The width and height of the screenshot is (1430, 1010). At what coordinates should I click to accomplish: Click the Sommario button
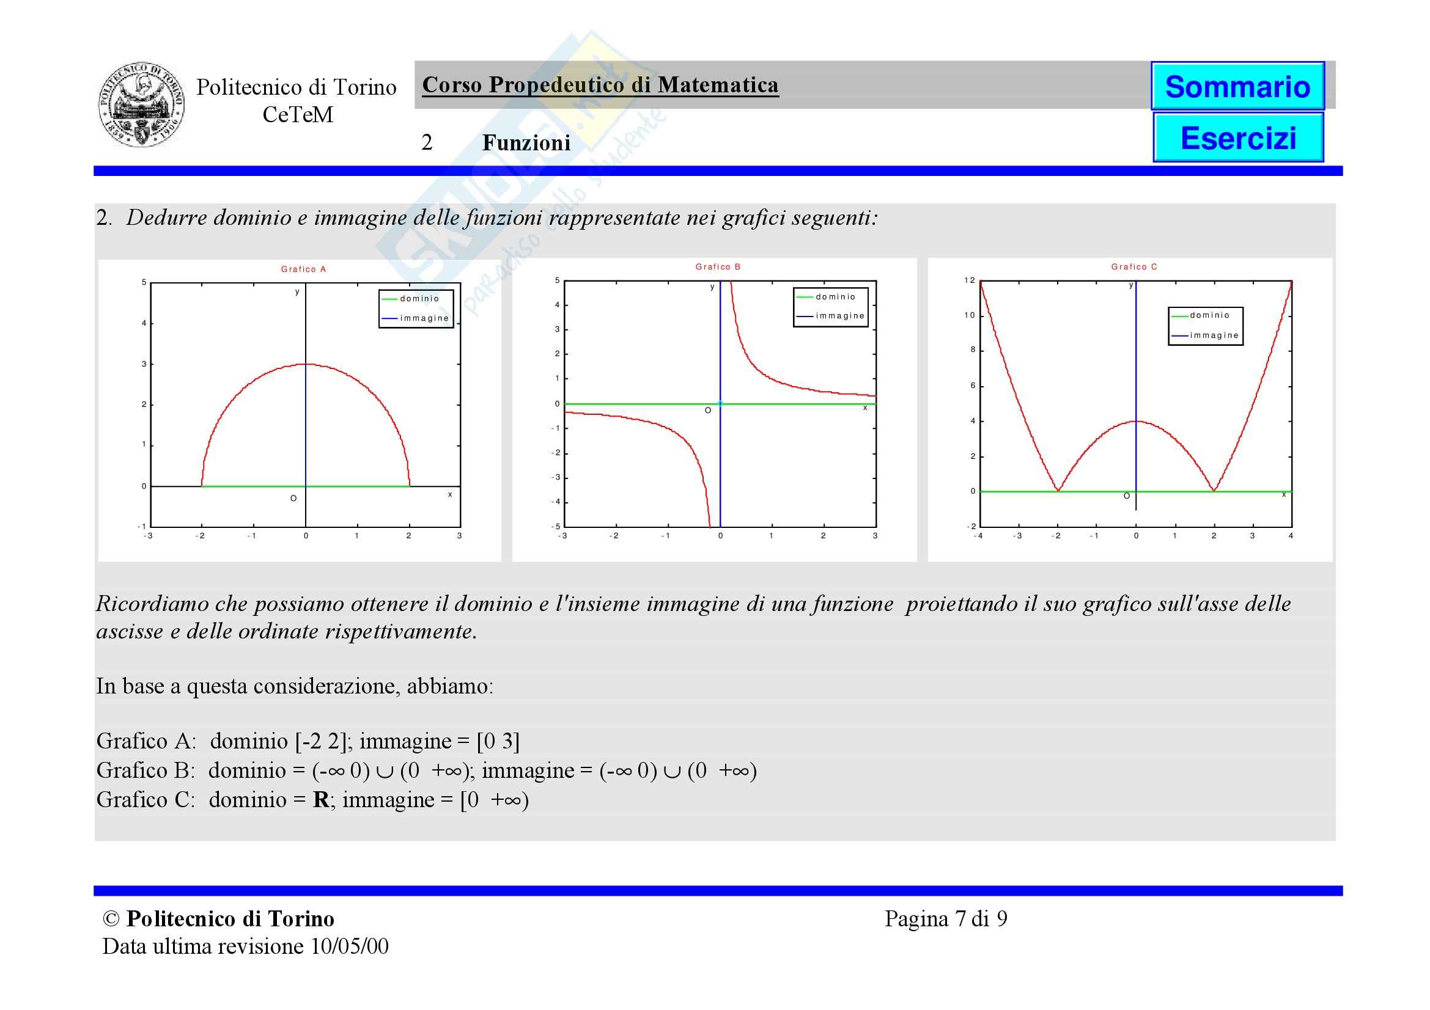coord(1237,86)
